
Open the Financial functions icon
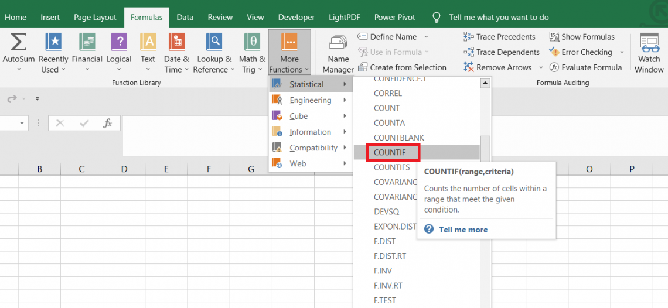click(x=87, y=43)
